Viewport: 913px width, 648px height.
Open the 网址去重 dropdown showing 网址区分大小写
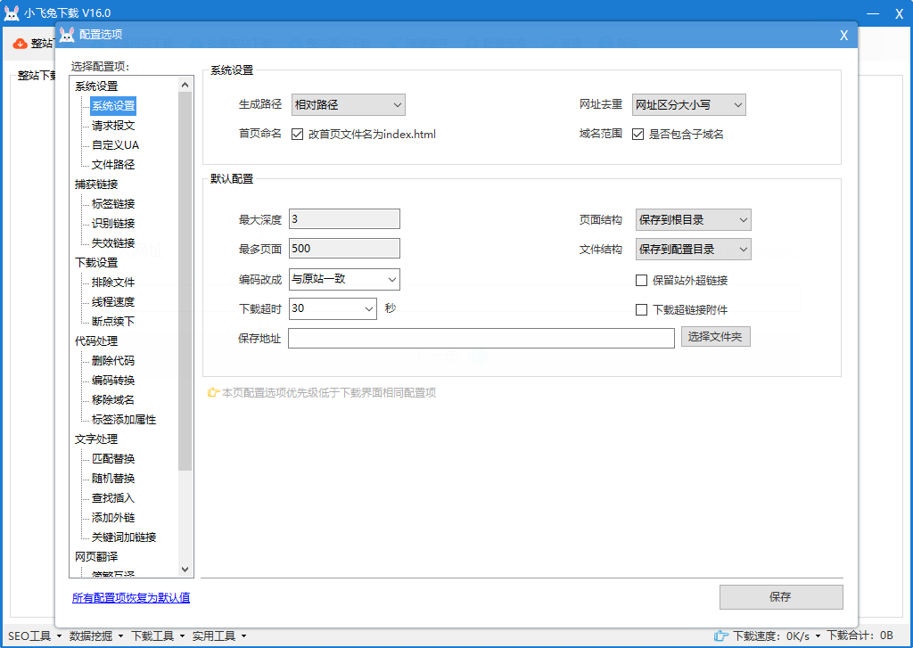(x=689, y=105)
